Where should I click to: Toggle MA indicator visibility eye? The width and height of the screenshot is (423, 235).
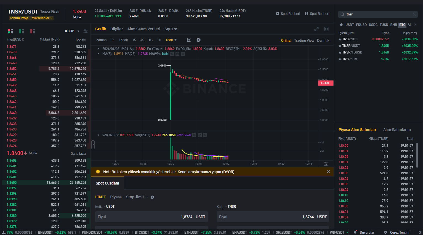coord(172,54)
